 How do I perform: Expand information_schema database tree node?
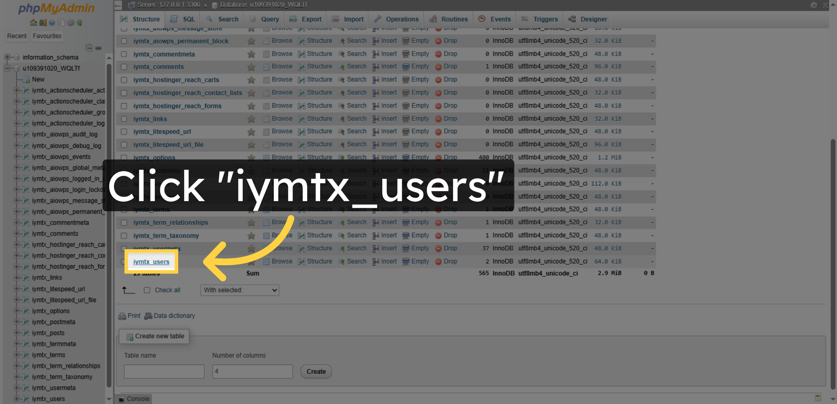click(7, 57)
